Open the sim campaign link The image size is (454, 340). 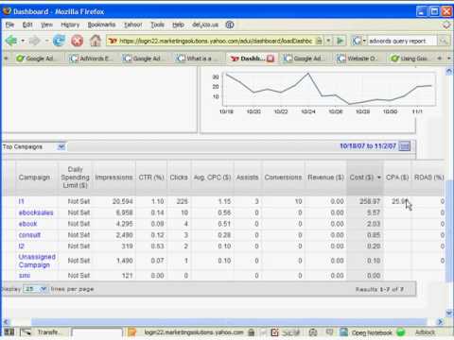click(x=25, y=276)
